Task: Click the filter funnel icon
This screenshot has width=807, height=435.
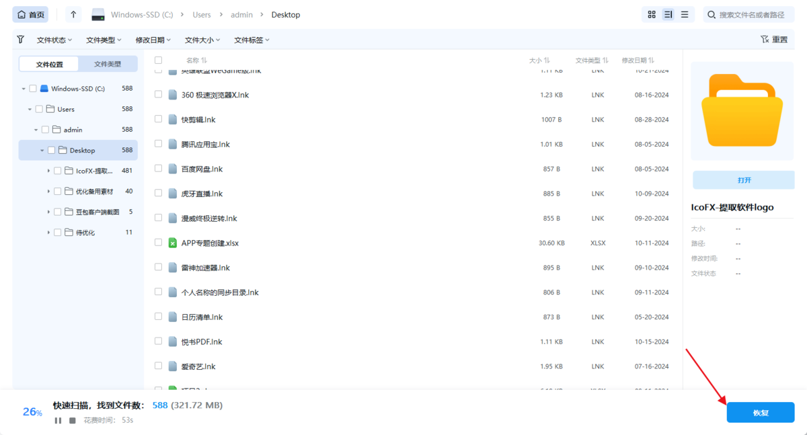Action: coord(21,40)
